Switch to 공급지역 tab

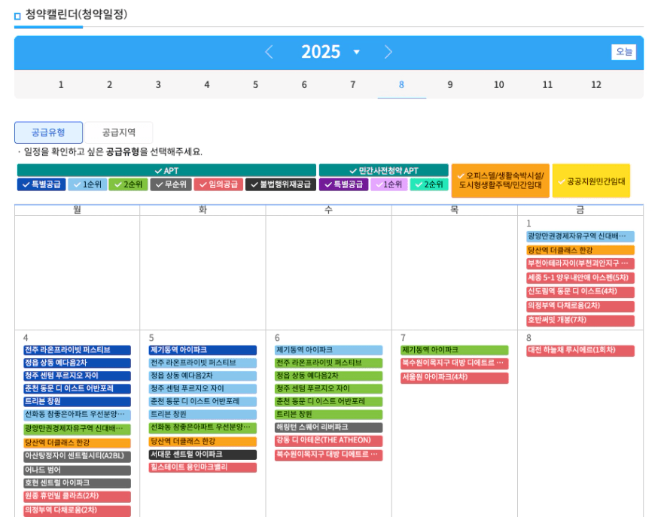[119, 132]
